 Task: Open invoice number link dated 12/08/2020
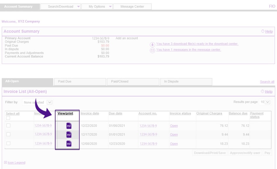point(43,143)
